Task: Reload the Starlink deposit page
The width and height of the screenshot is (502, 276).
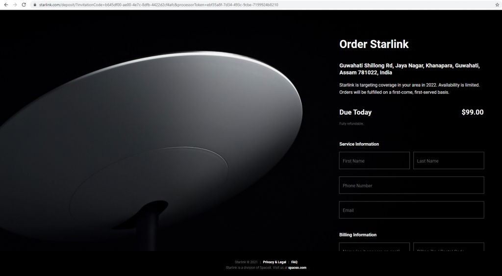Action: point(24,5)
